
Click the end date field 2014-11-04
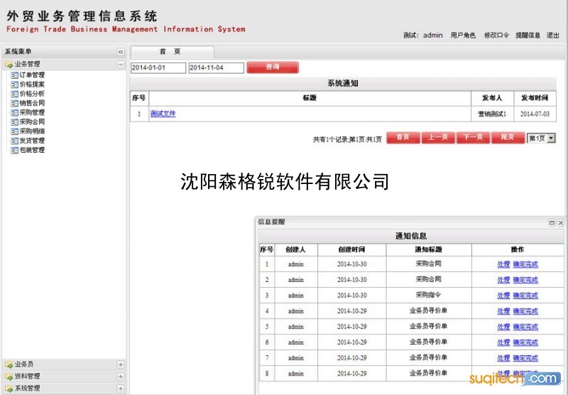point(217,67)
